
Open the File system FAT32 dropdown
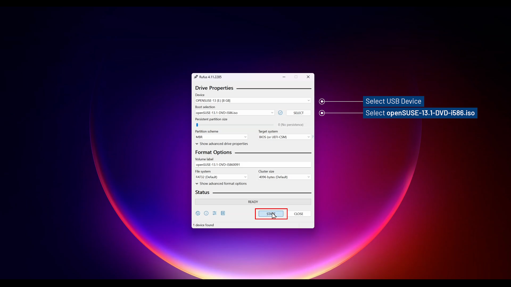pos(221,177)
